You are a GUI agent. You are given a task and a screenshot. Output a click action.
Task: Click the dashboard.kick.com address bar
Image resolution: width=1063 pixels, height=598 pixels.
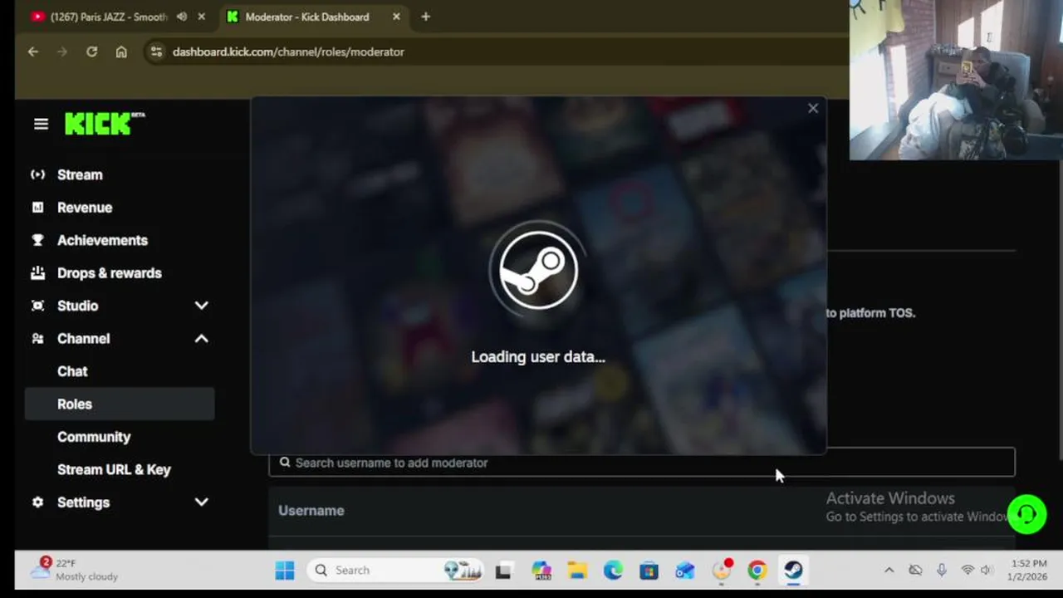click(x=288, y=51)
